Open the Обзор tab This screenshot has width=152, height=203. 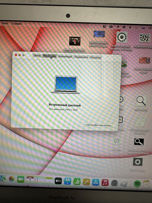[37, 56]
